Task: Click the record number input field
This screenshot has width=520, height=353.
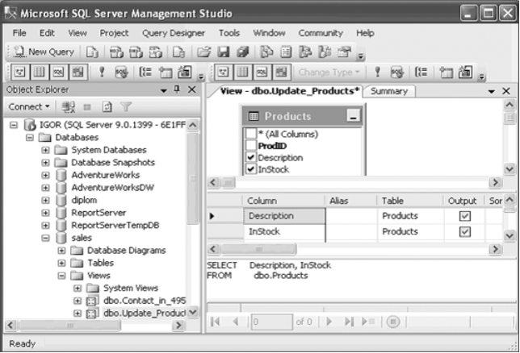Action: pyautogui.click(x=271, y=322)
